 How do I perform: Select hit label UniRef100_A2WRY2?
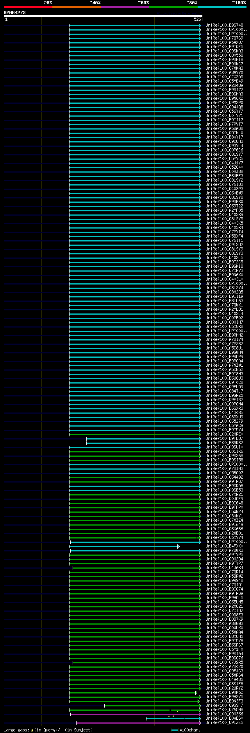(x=224, y=688)
